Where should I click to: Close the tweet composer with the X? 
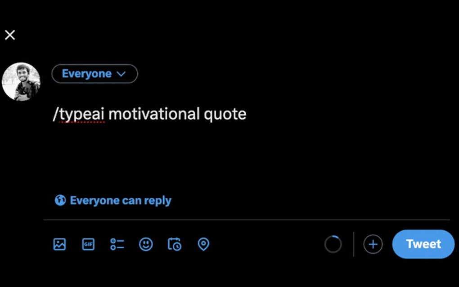9,35
